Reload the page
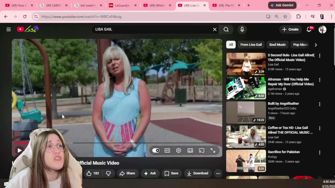 (x=25, y=16)
